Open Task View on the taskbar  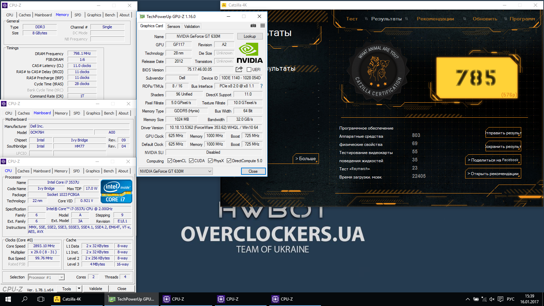(x=41, y=299)
